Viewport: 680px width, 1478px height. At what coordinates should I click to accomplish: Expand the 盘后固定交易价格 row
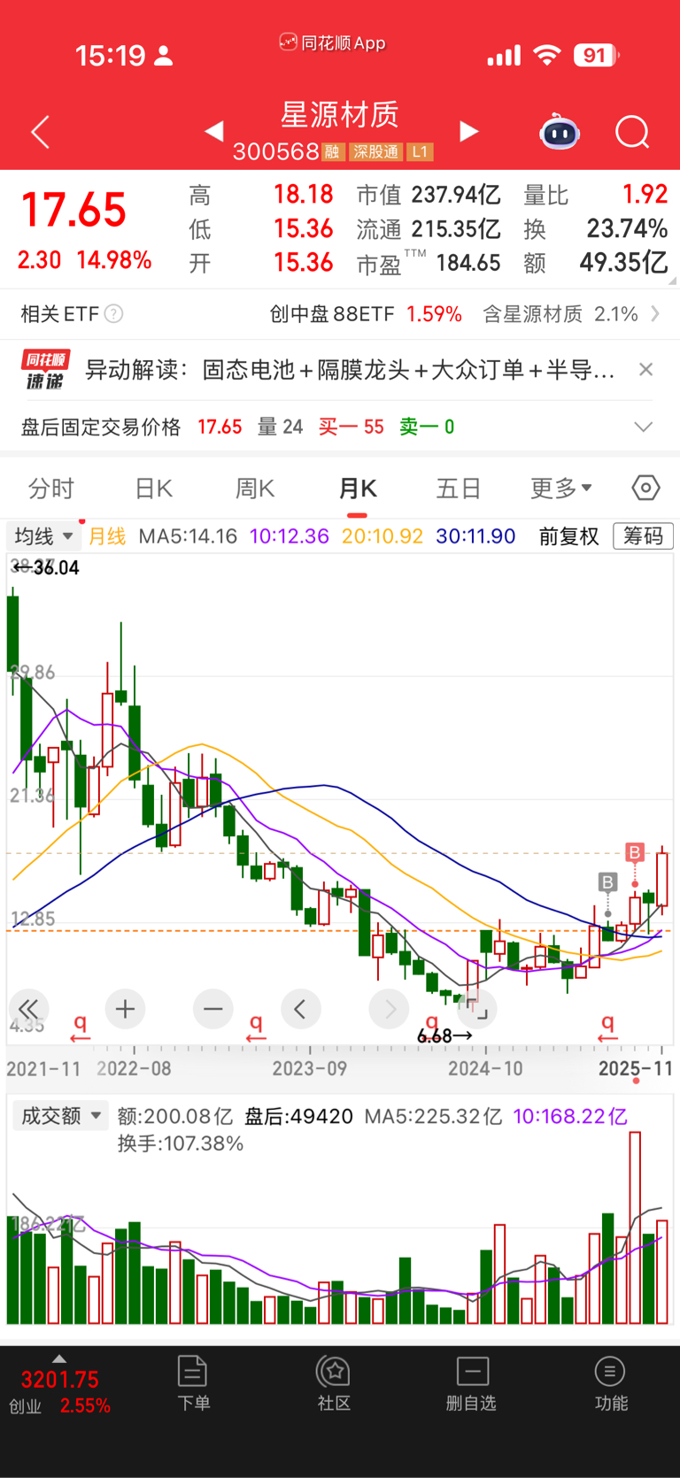click(x=644, y=427)
